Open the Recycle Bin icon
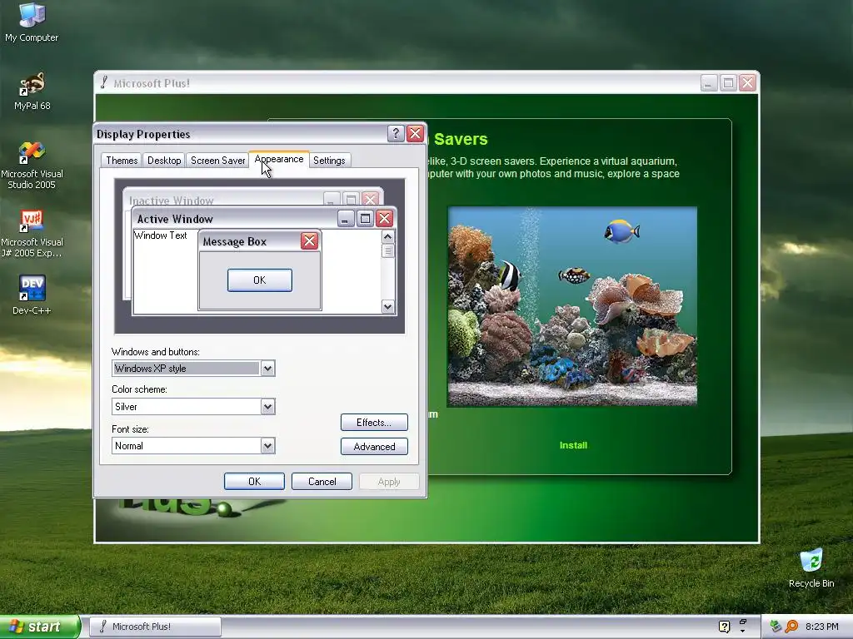853x639 pixels. pyautogui.click(x=811, y=567)
